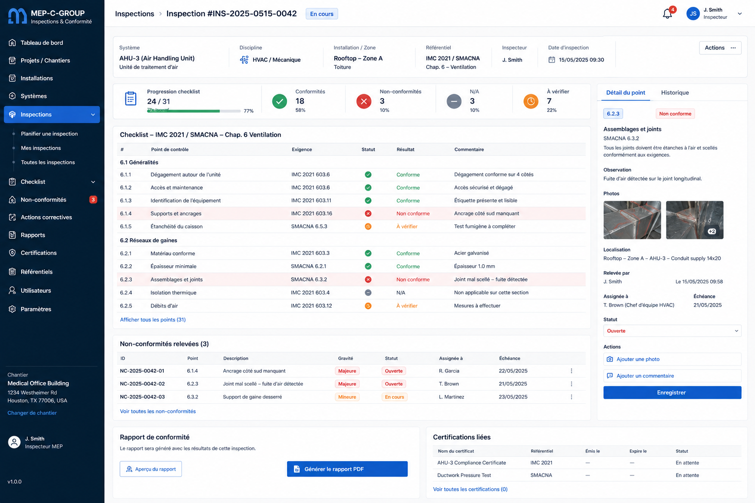Screen dimensions: 755x503
Task: Click the red Non-conformités X icon
Action: (x=364, y=101)
